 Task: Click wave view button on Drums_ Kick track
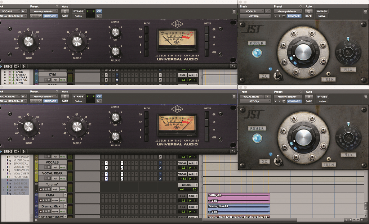55,211
